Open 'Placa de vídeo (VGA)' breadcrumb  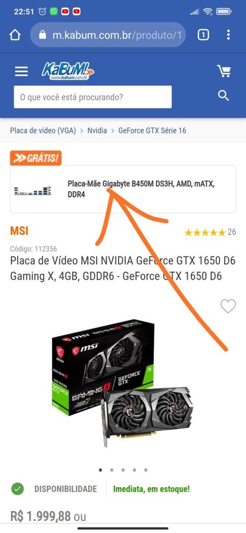tap(43, 131)
